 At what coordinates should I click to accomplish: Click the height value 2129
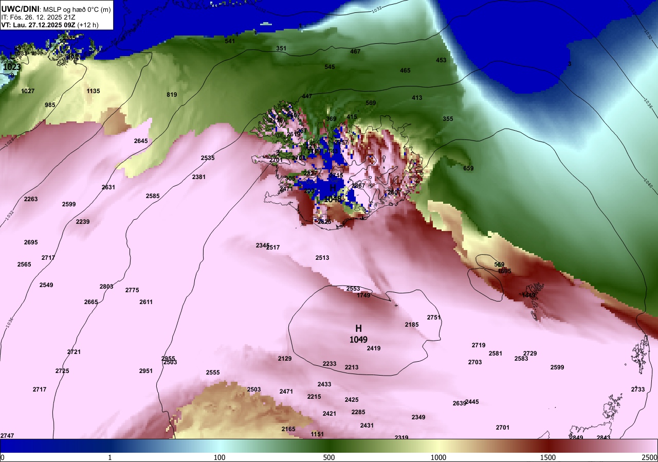pyautogui.click(x=285, y=359)
